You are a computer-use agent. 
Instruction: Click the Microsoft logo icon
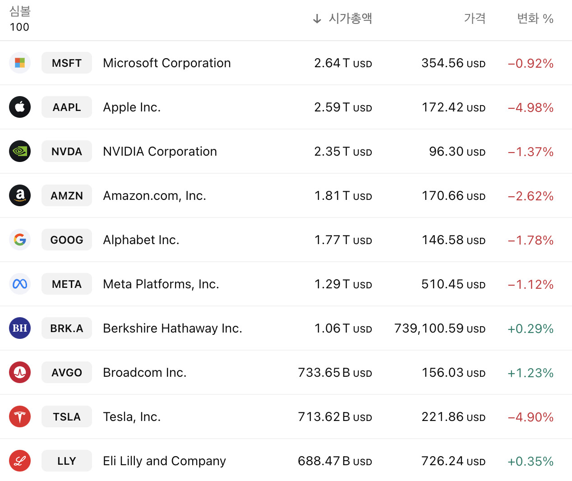pyautogui.click(x=20, y=63)
